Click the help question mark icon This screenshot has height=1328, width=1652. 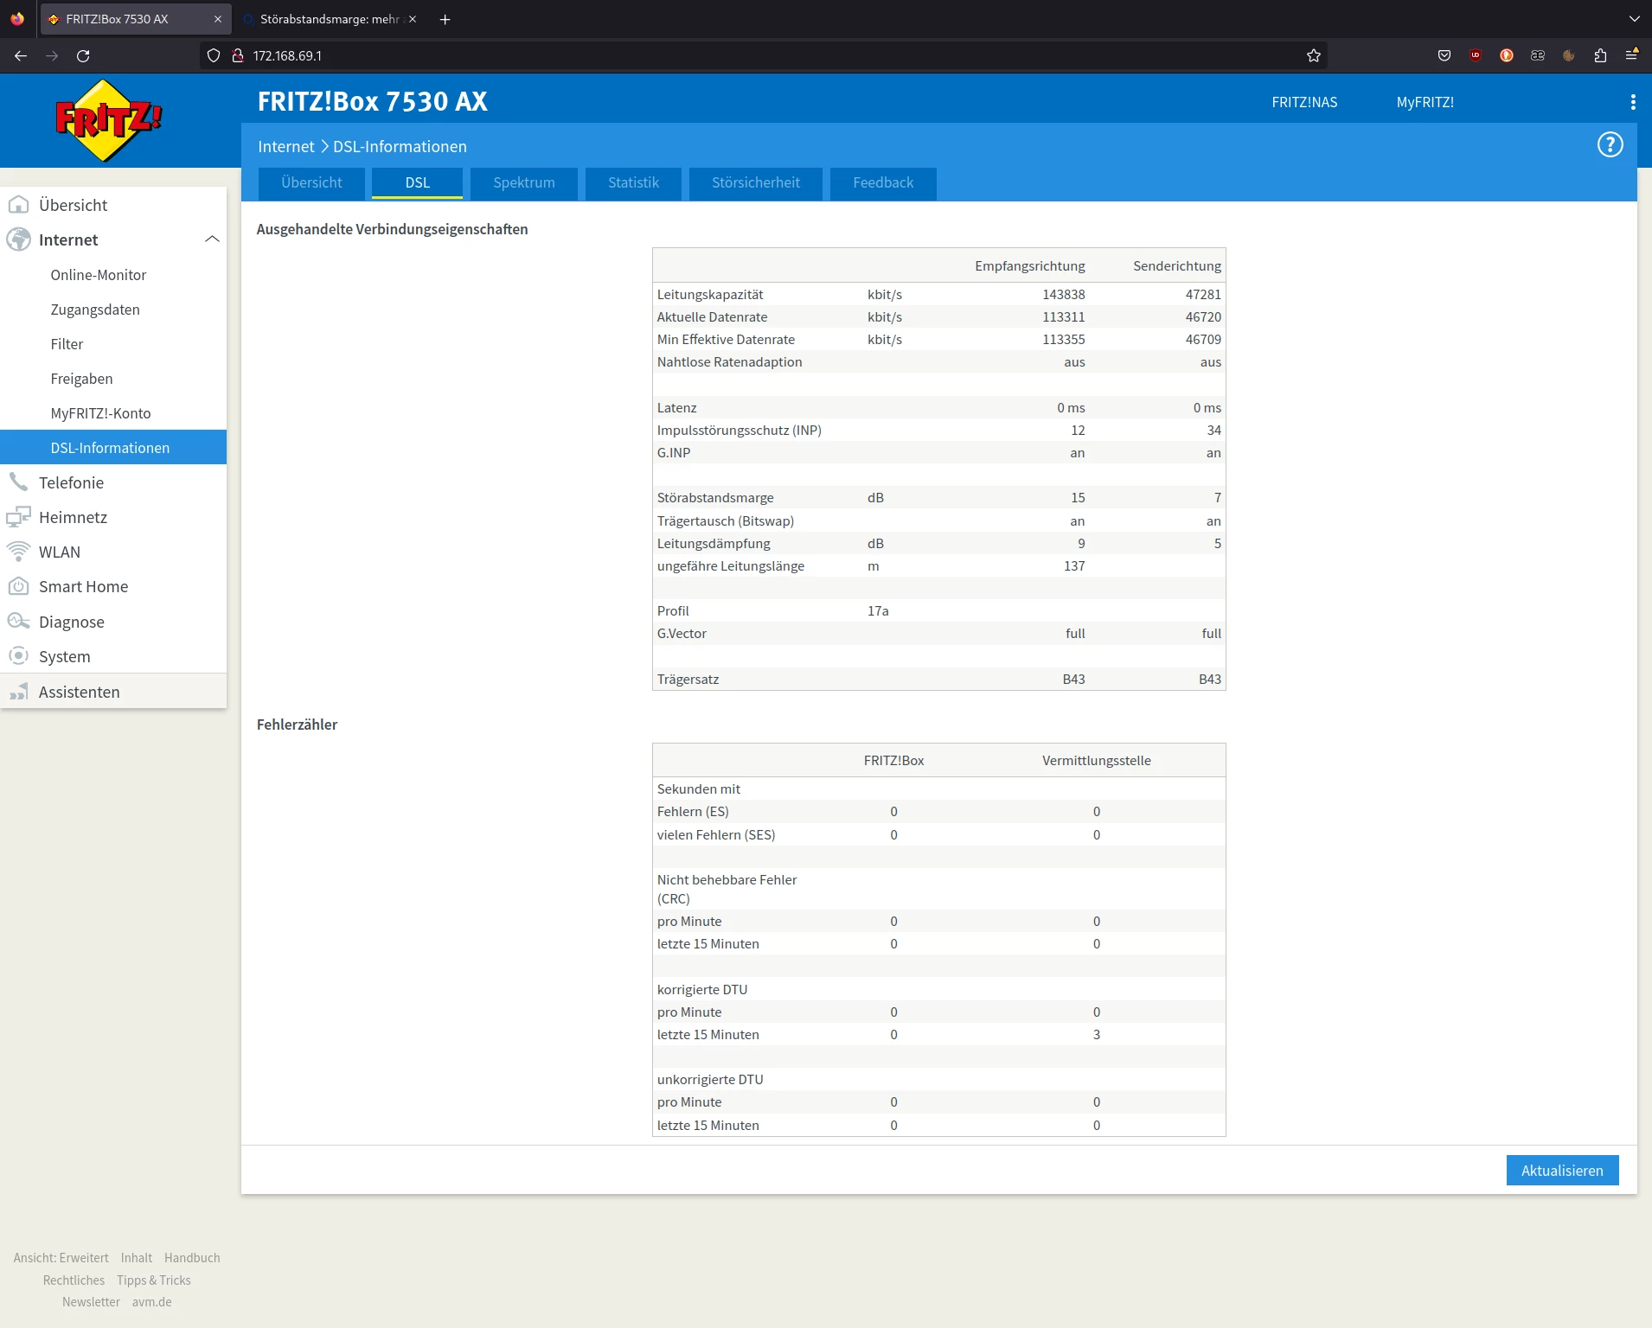pos(1610,145)
